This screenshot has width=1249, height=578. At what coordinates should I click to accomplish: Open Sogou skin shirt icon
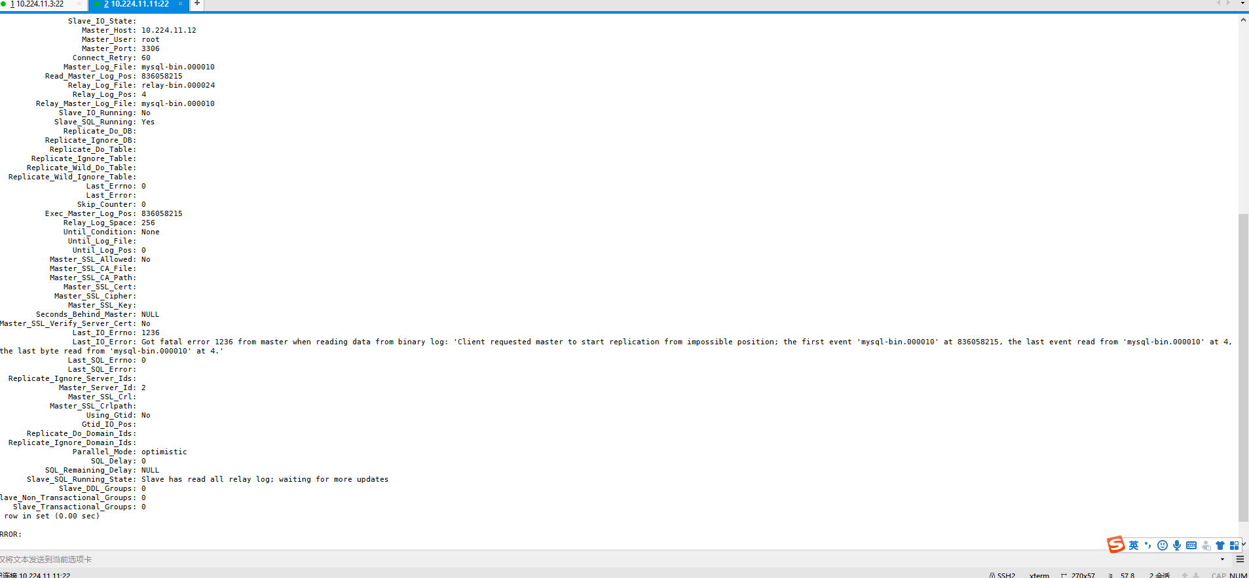click(1220, 545)
